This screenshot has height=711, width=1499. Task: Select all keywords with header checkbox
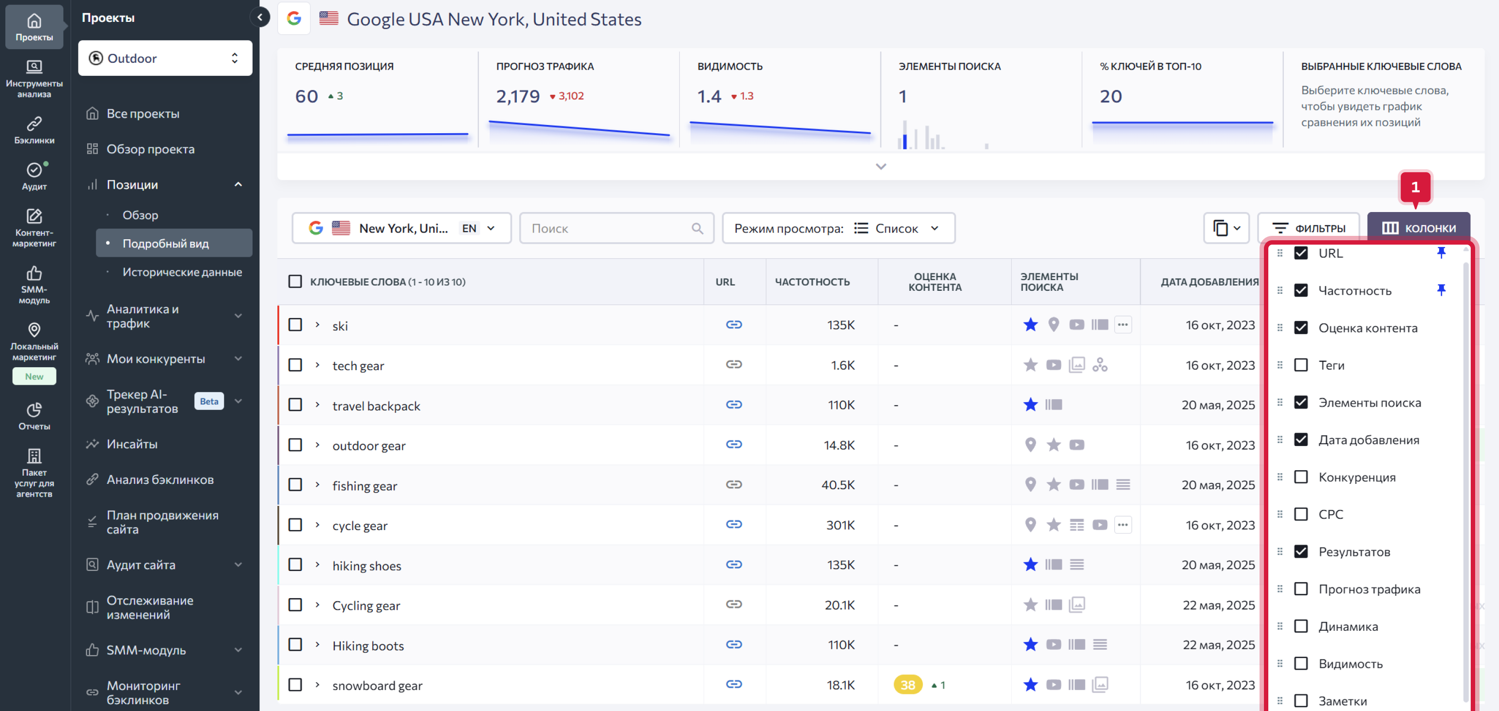click(x=295, y=282)
